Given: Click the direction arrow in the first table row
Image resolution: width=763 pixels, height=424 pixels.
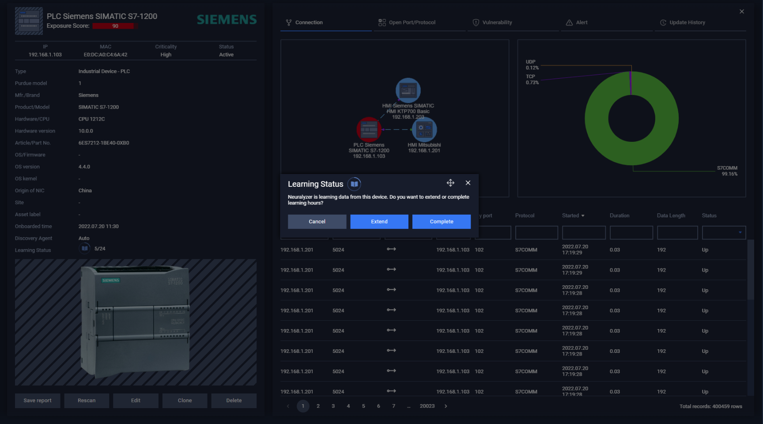Looking at the screenshot, I should [391, 249].
